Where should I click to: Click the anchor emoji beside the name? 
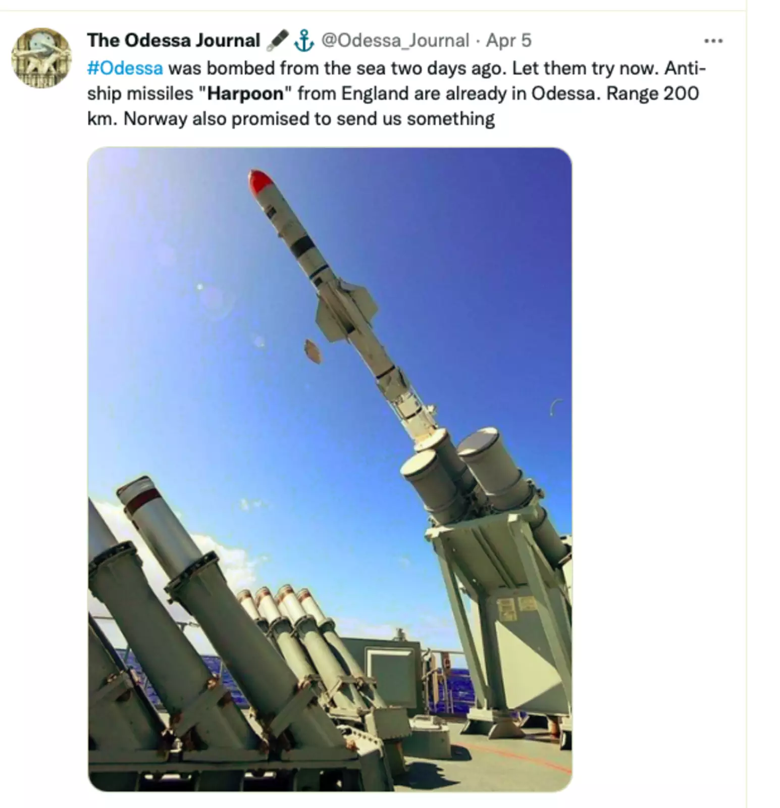[304, 40]
